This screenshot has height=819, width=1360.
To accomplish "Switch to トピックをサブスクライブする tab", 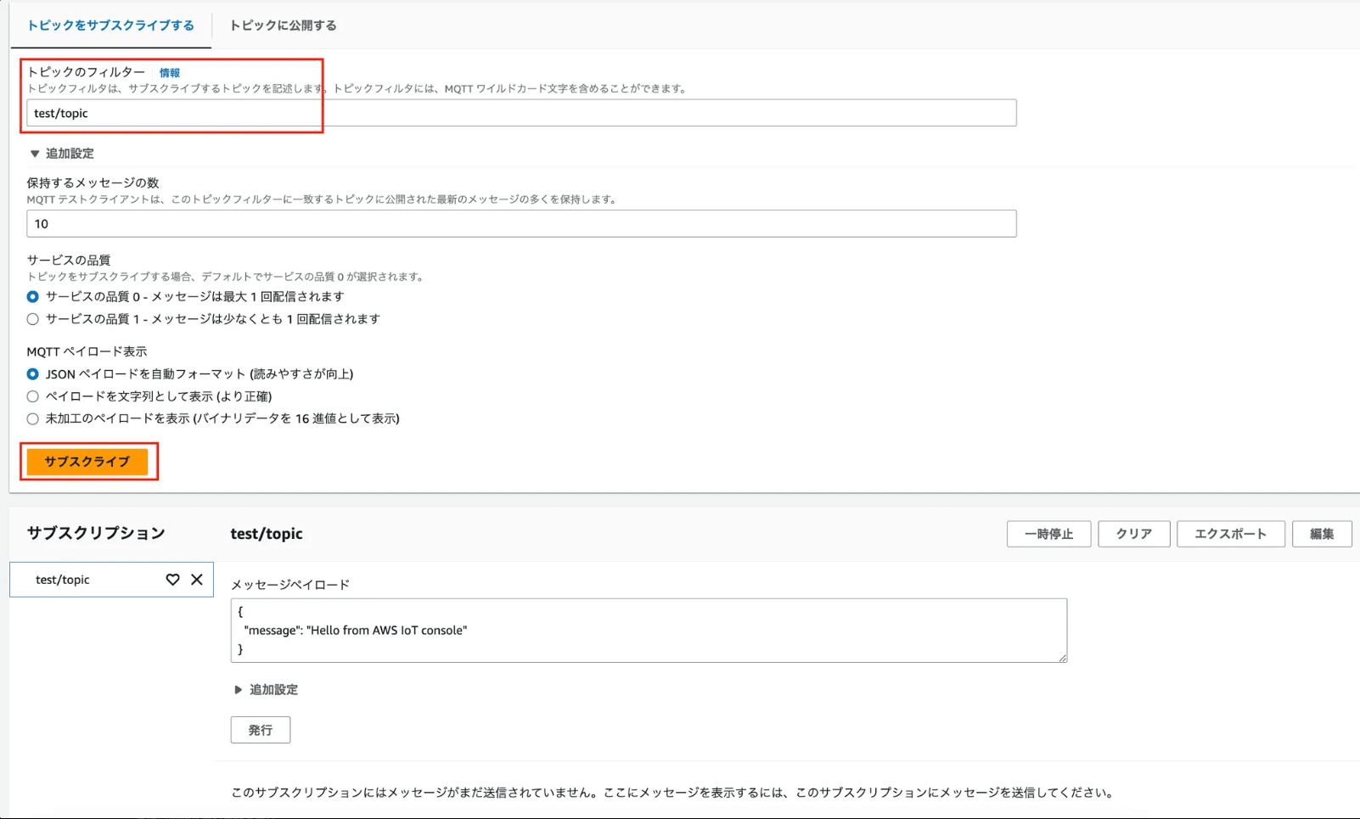I will 110,25.
